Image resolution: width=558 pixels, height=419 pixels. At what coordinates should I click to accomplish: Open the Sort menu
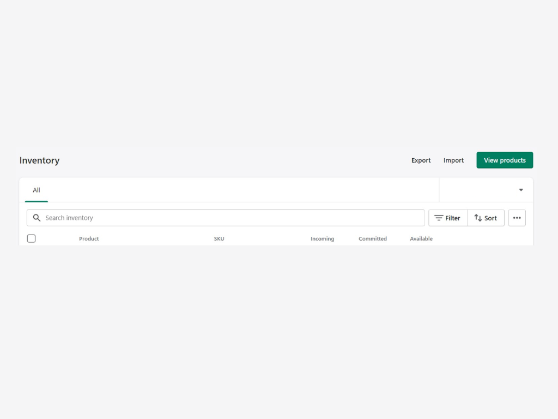(x=486, y=218)
